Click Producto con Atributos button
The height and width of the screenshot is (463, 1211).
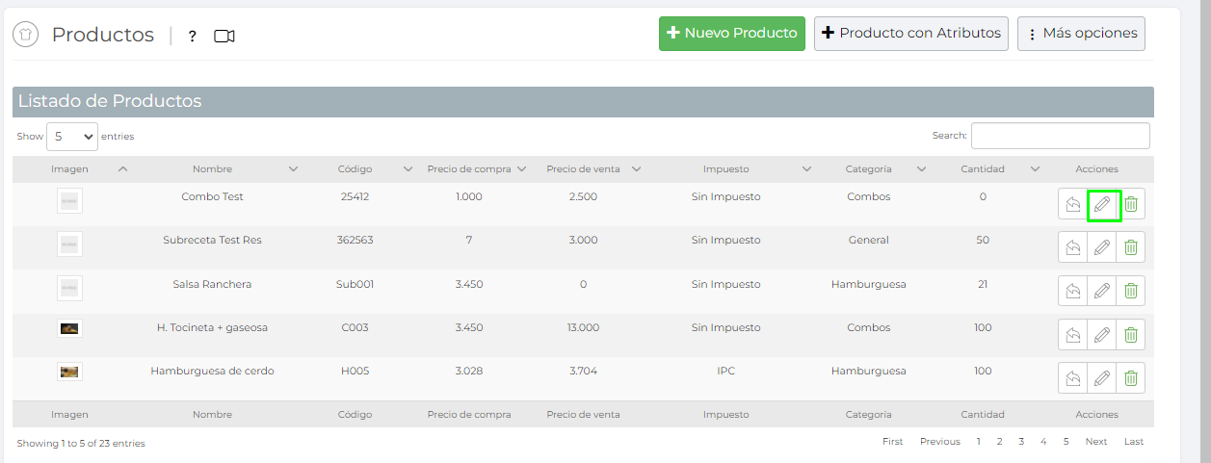click(911, 33)
